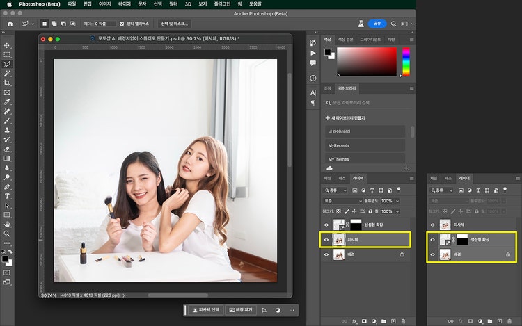Image resolution: width=522 pixels, height=326 pixels.
Task: Select the Move tool
Action: click(x=7, y=44)
